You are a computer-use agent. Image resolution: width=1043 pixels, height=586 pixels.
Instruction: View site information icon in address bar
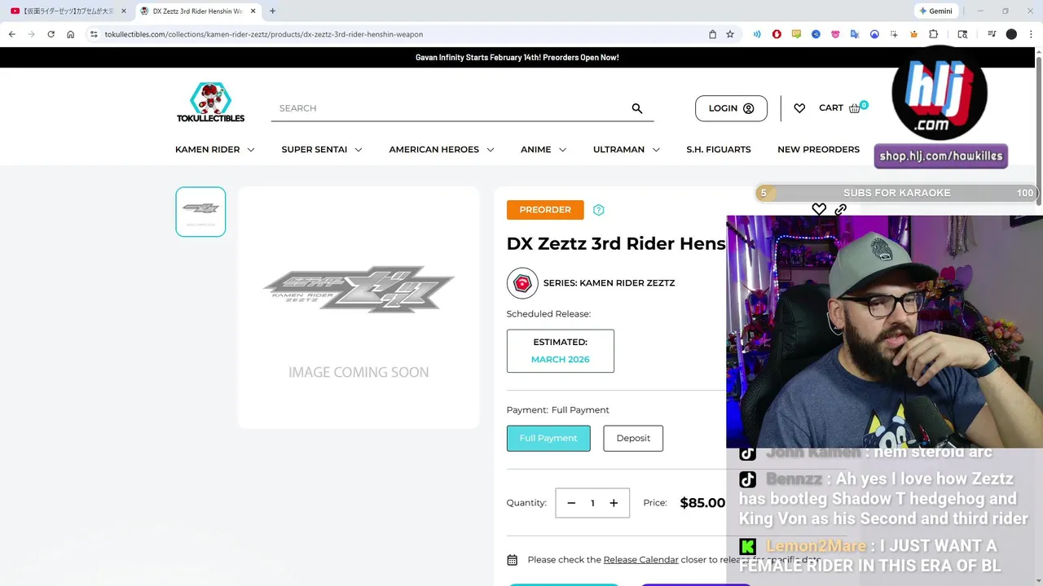coord(94,34)
